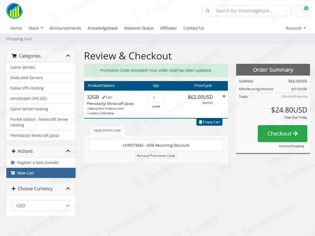Click the Location: (USA) Dallas option text
This screenshot has width=315, height=236.
101,113
